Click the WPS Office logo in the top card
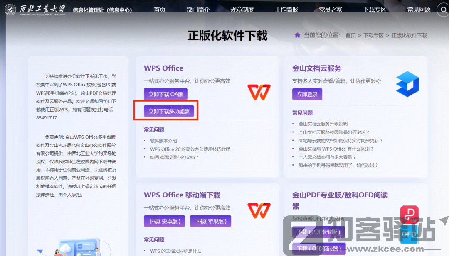449x256 pixels. [x=259, y=92]
